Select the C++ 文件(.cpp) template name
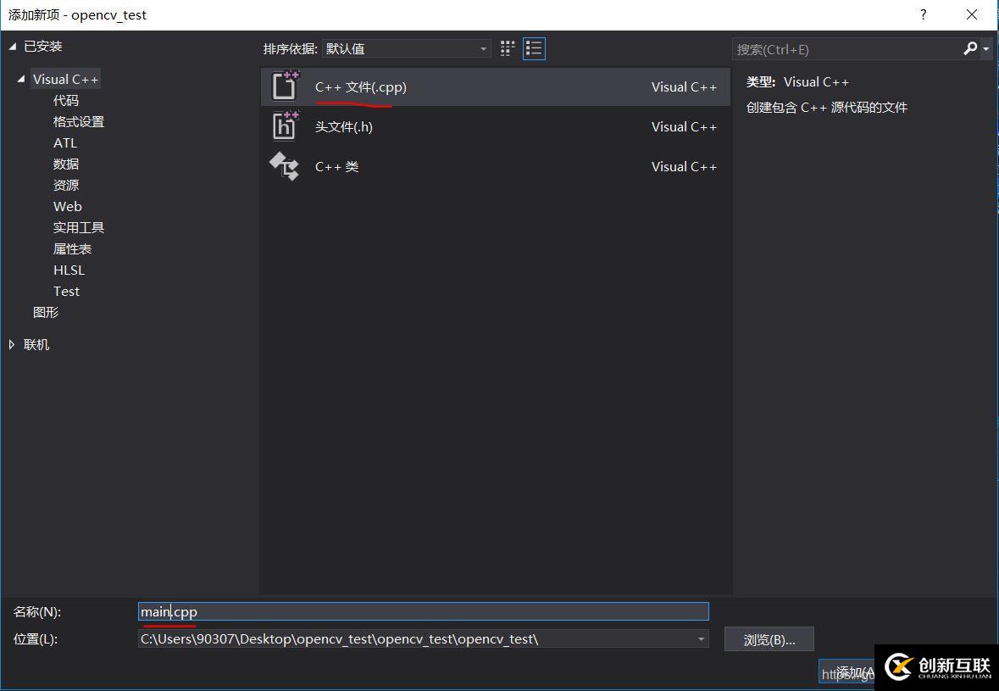The image size is (999, 691). point(361,86)
